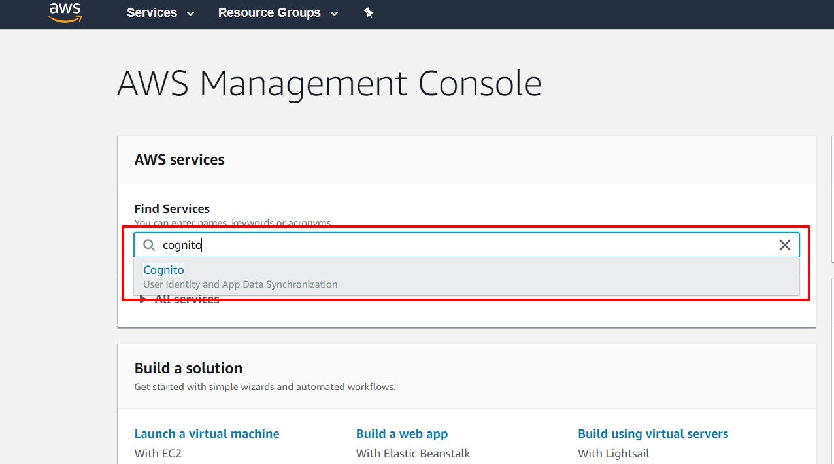Clear the search with the X icon
The height and width of the screenshot is (464, 834).
[x=784, y=244]
